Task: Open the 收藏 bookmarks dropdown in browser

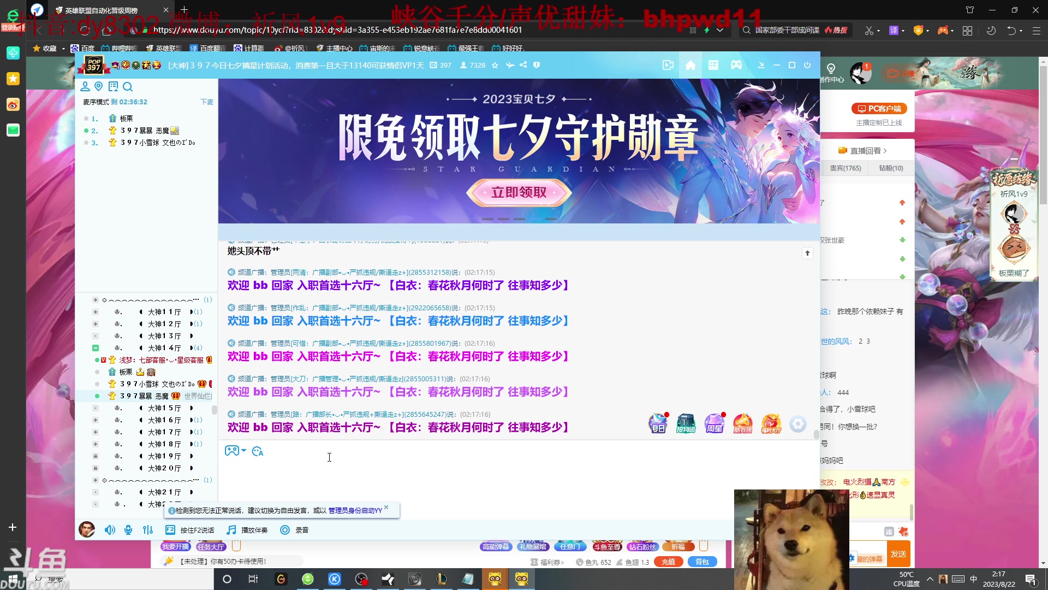Action: pos(49,48)
